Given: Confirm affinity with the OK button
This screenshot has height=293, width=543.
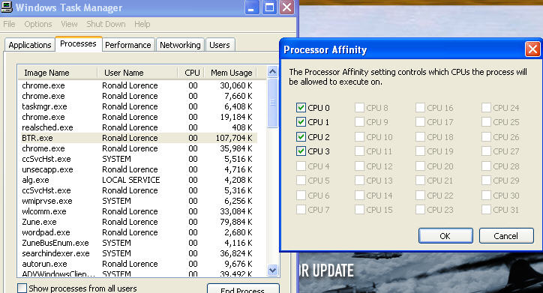Looking at the screenshot, I should coord(445,236).
